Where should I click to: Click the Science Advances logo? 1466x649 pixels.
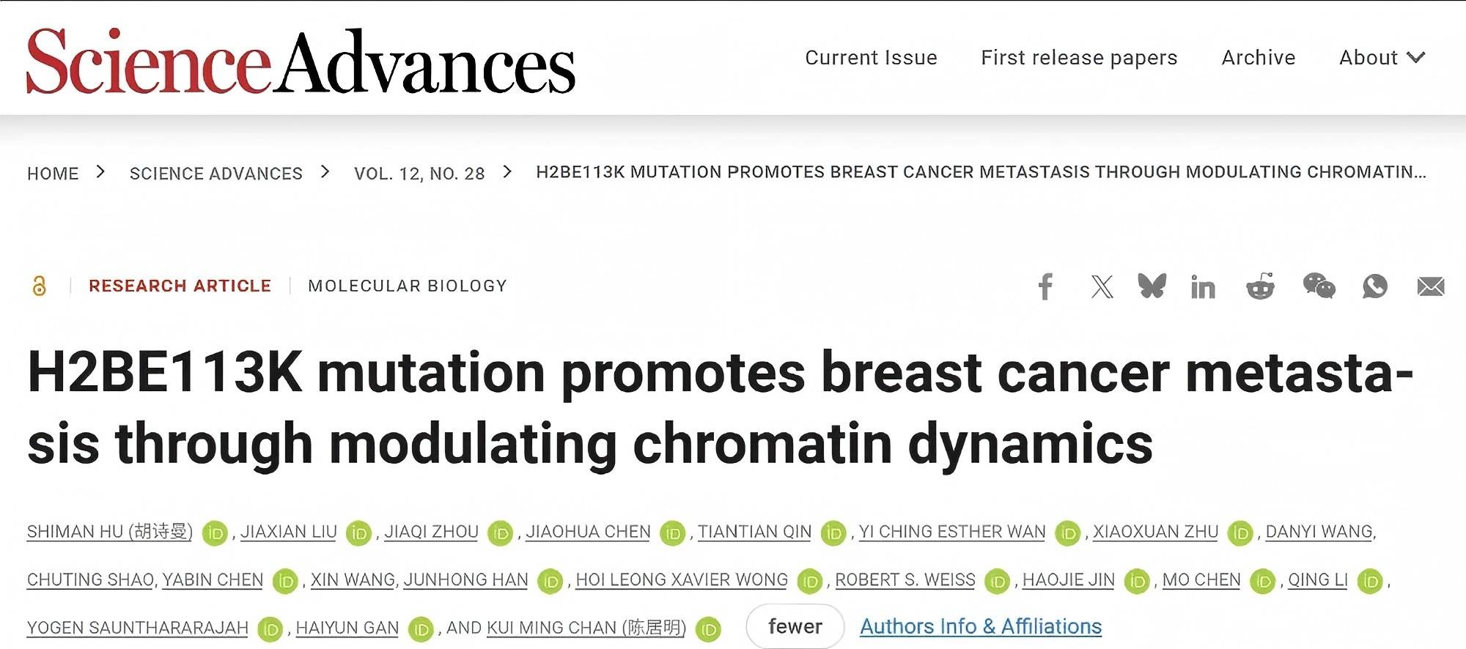(x=301, y=61)
